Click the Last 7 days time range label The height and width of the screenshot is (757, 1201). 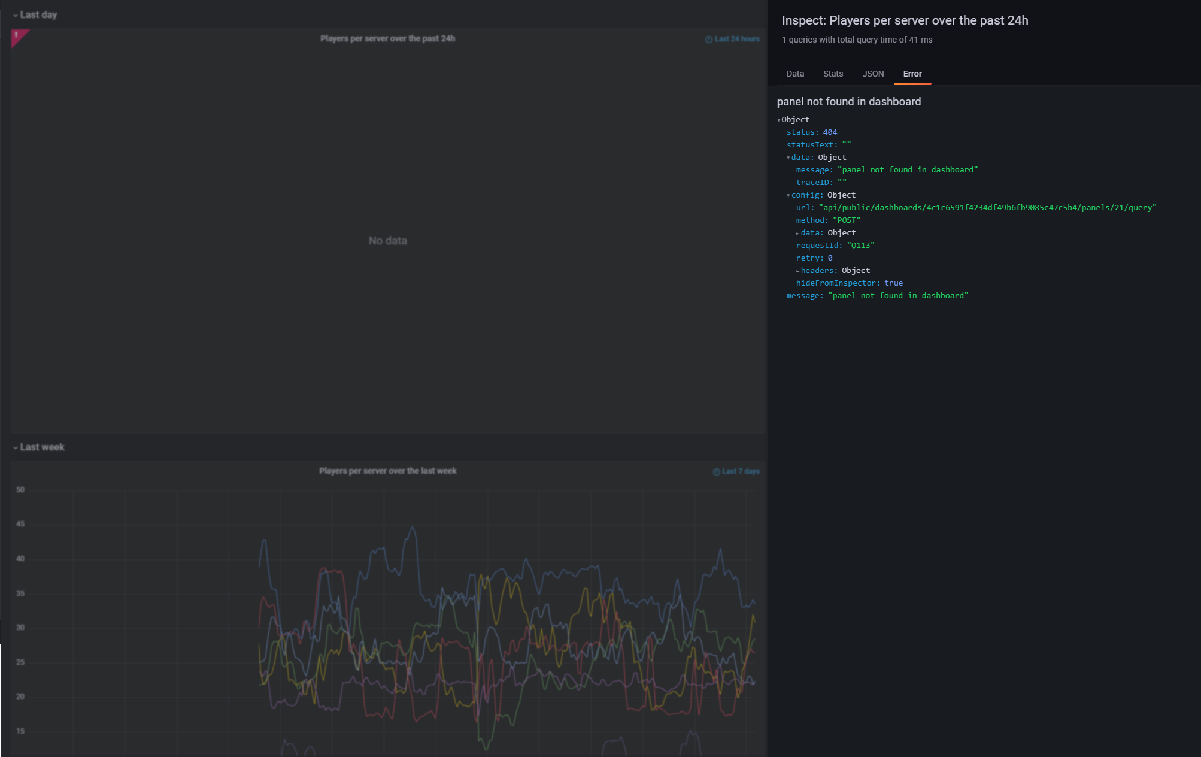click(x=740, y=471)
